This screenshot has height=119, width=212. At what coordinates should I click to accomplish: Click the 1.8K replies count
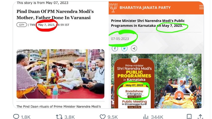(26, 117)
